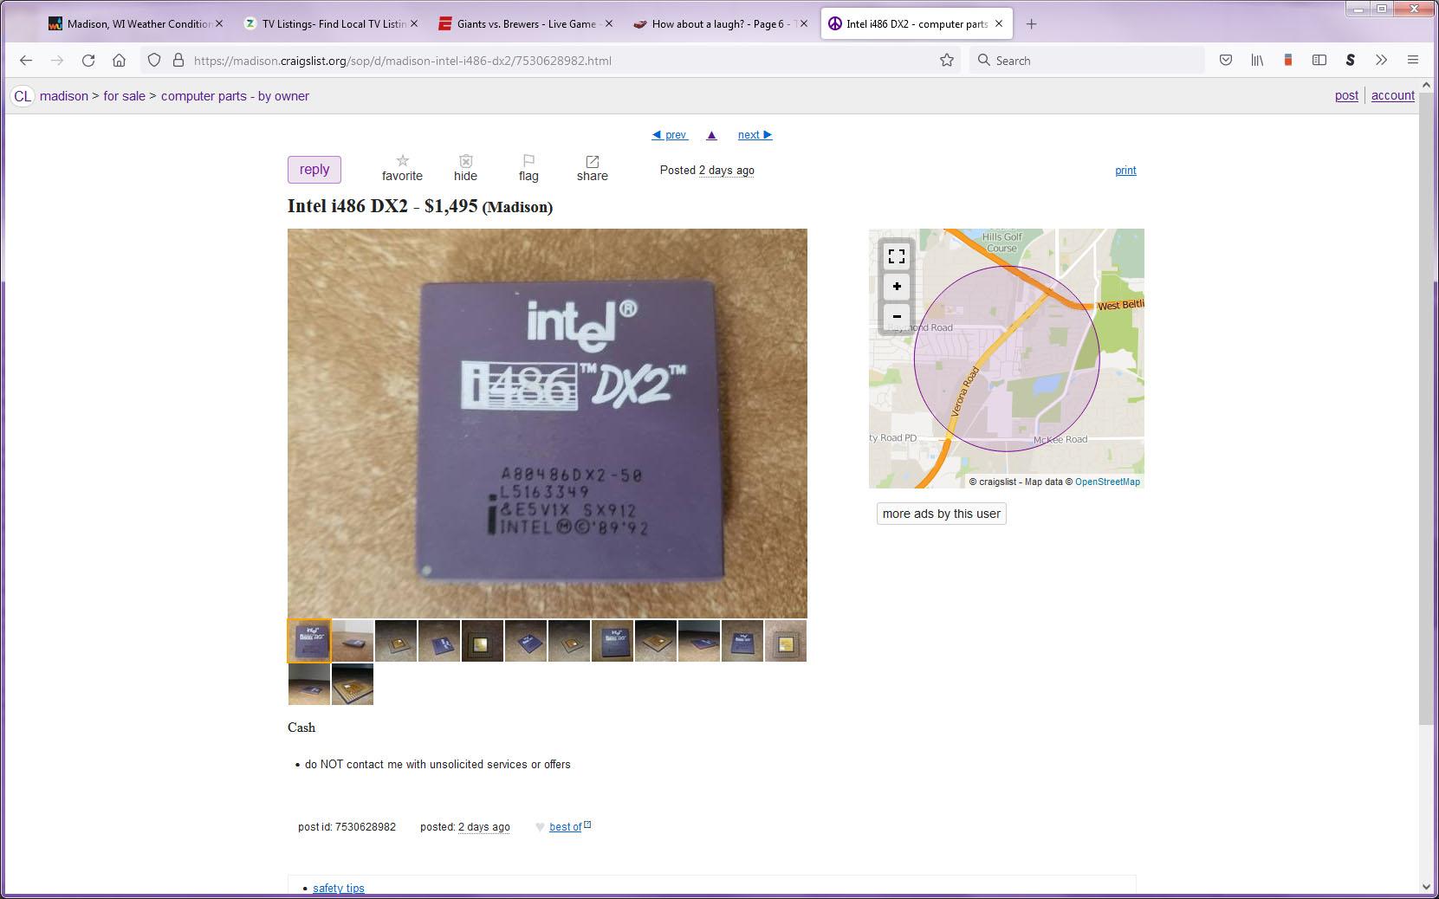The width and height of the screenshot is (1439, 899).
Task: Close the Intel i486 DX2 tab
Action: click(x=999, y=24)
